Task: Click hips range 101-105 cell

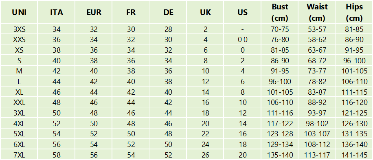Action: [x=354, y=71]
